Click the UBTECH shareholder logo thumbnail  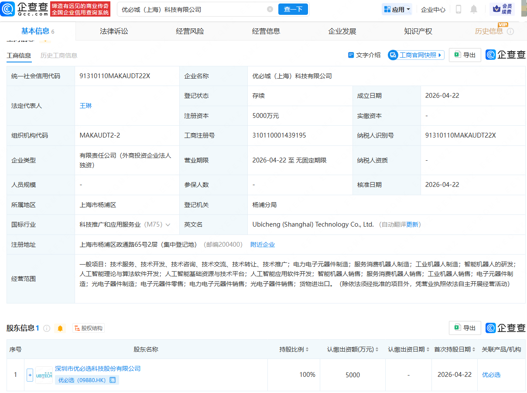44,375
